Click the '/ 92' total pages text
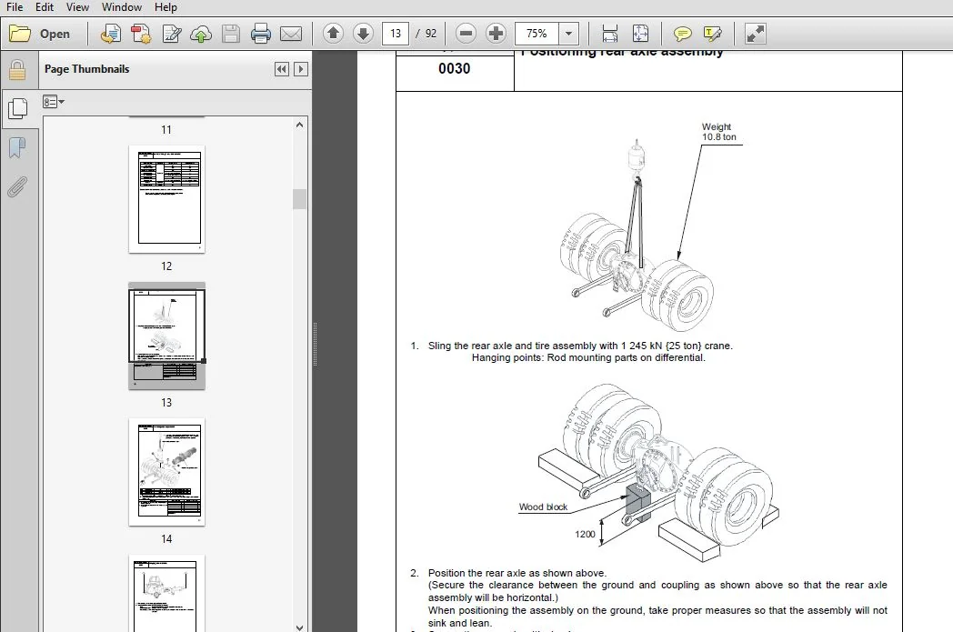Screen dimensions: 953x632 426,34
